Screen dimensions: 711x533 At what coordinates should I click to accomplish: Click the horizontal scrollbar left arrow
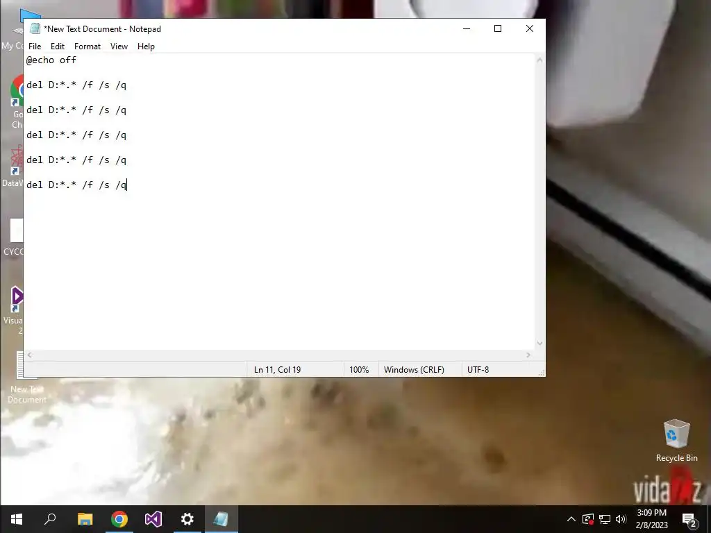(29, 355)
